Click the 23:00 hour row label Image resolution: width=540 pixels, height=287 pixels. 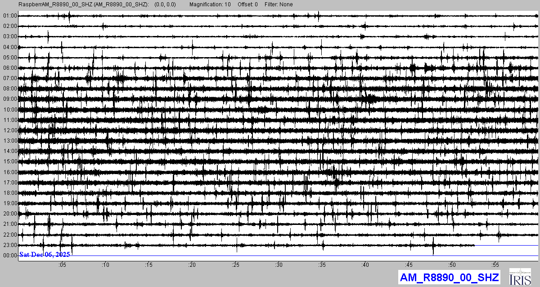[x=10, y=245]
